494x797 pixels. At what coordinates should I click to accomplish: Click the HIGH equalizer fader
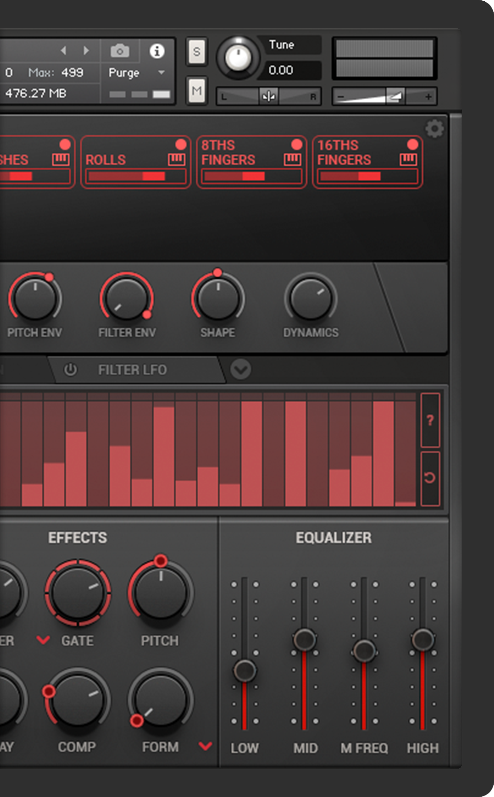(x=423, y=639)
